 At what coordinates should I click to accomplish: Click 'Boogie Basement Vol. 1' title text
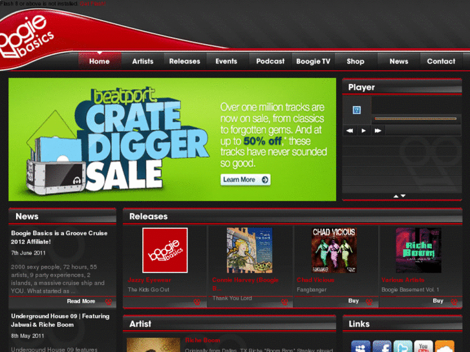pyautogui.click(x=410, y=290)
